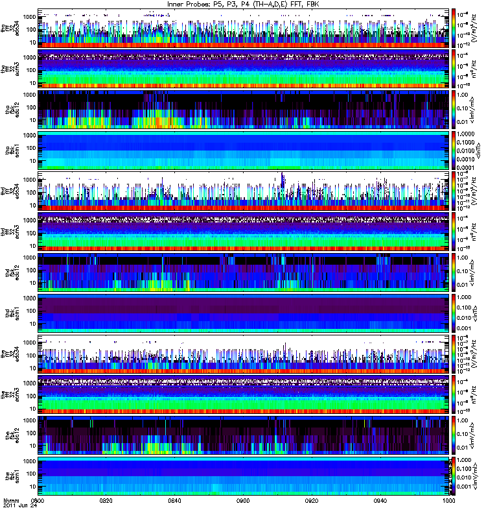Screen dimensions: 486x519
Task: Click the 0940 time axis label
Action: (380, 500)
